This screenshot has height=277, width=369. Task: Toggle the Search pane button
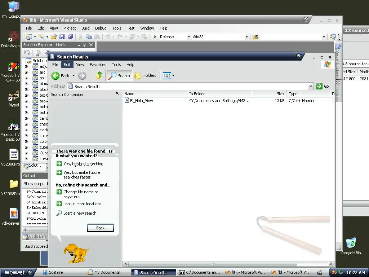119,76
